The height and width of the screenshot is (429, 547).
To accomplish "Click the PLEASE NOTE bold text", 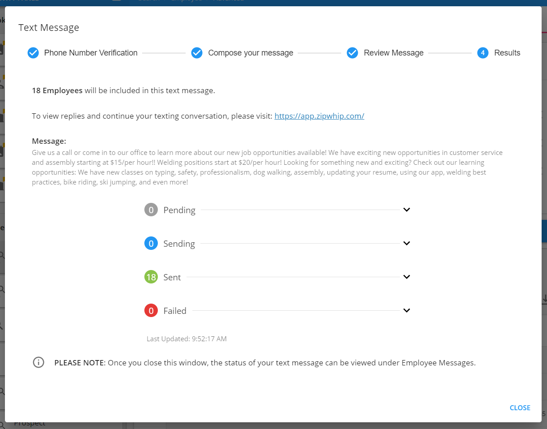I will [79, 363].
